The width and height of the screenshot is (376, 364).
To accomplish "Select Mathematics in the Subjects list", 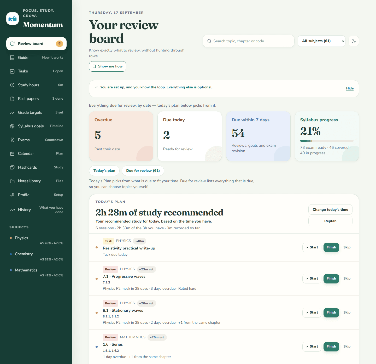I will coord(36,272).
